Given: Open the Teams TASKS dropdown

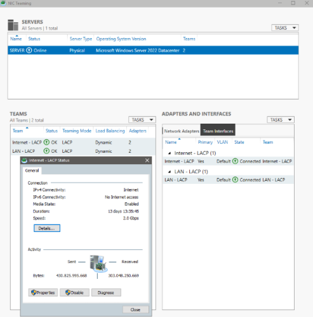Looking at the screenshot, I should coord(142,120).
